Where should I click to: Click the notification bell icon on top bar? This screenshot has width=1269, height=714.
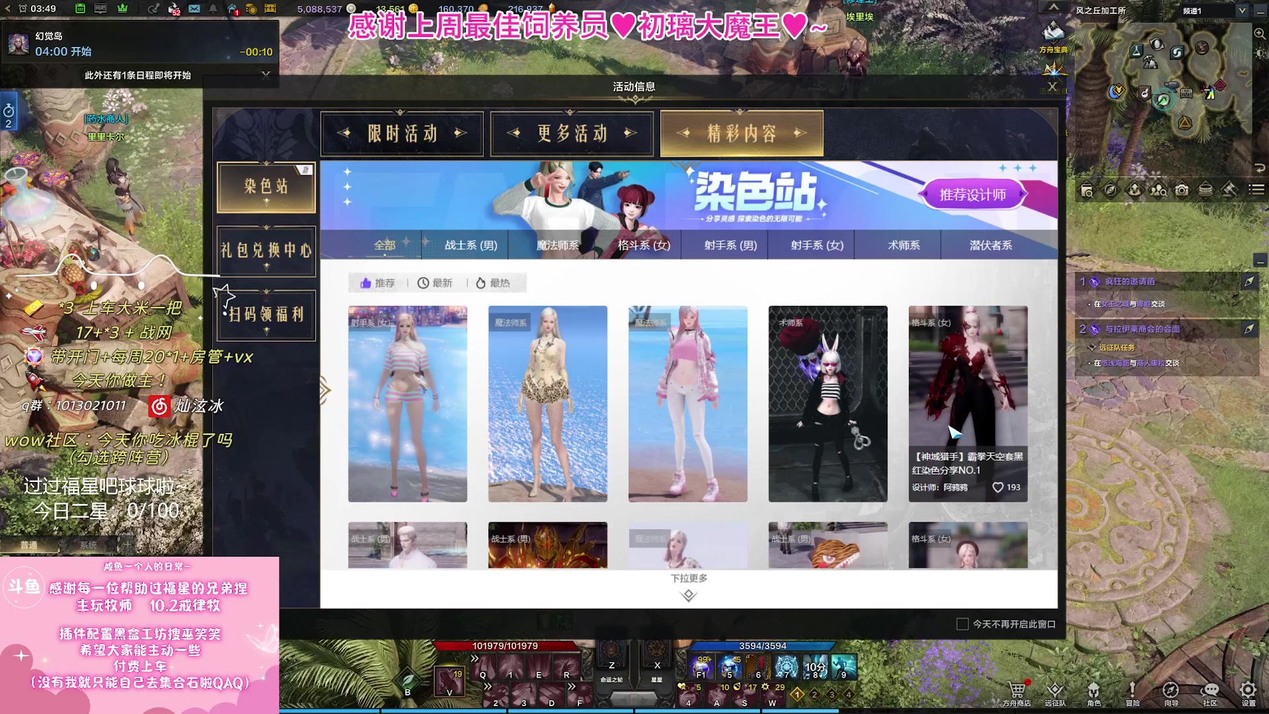(x=213, y=9)
